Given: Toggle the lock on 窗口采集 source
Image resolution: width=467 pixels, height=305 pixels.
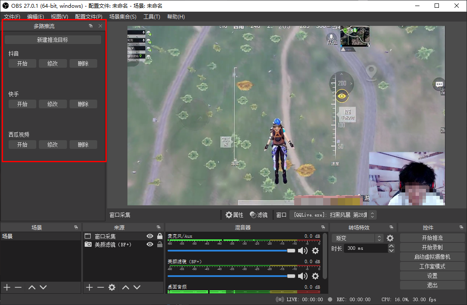Looking at the screenshot, I should (160, 236).
